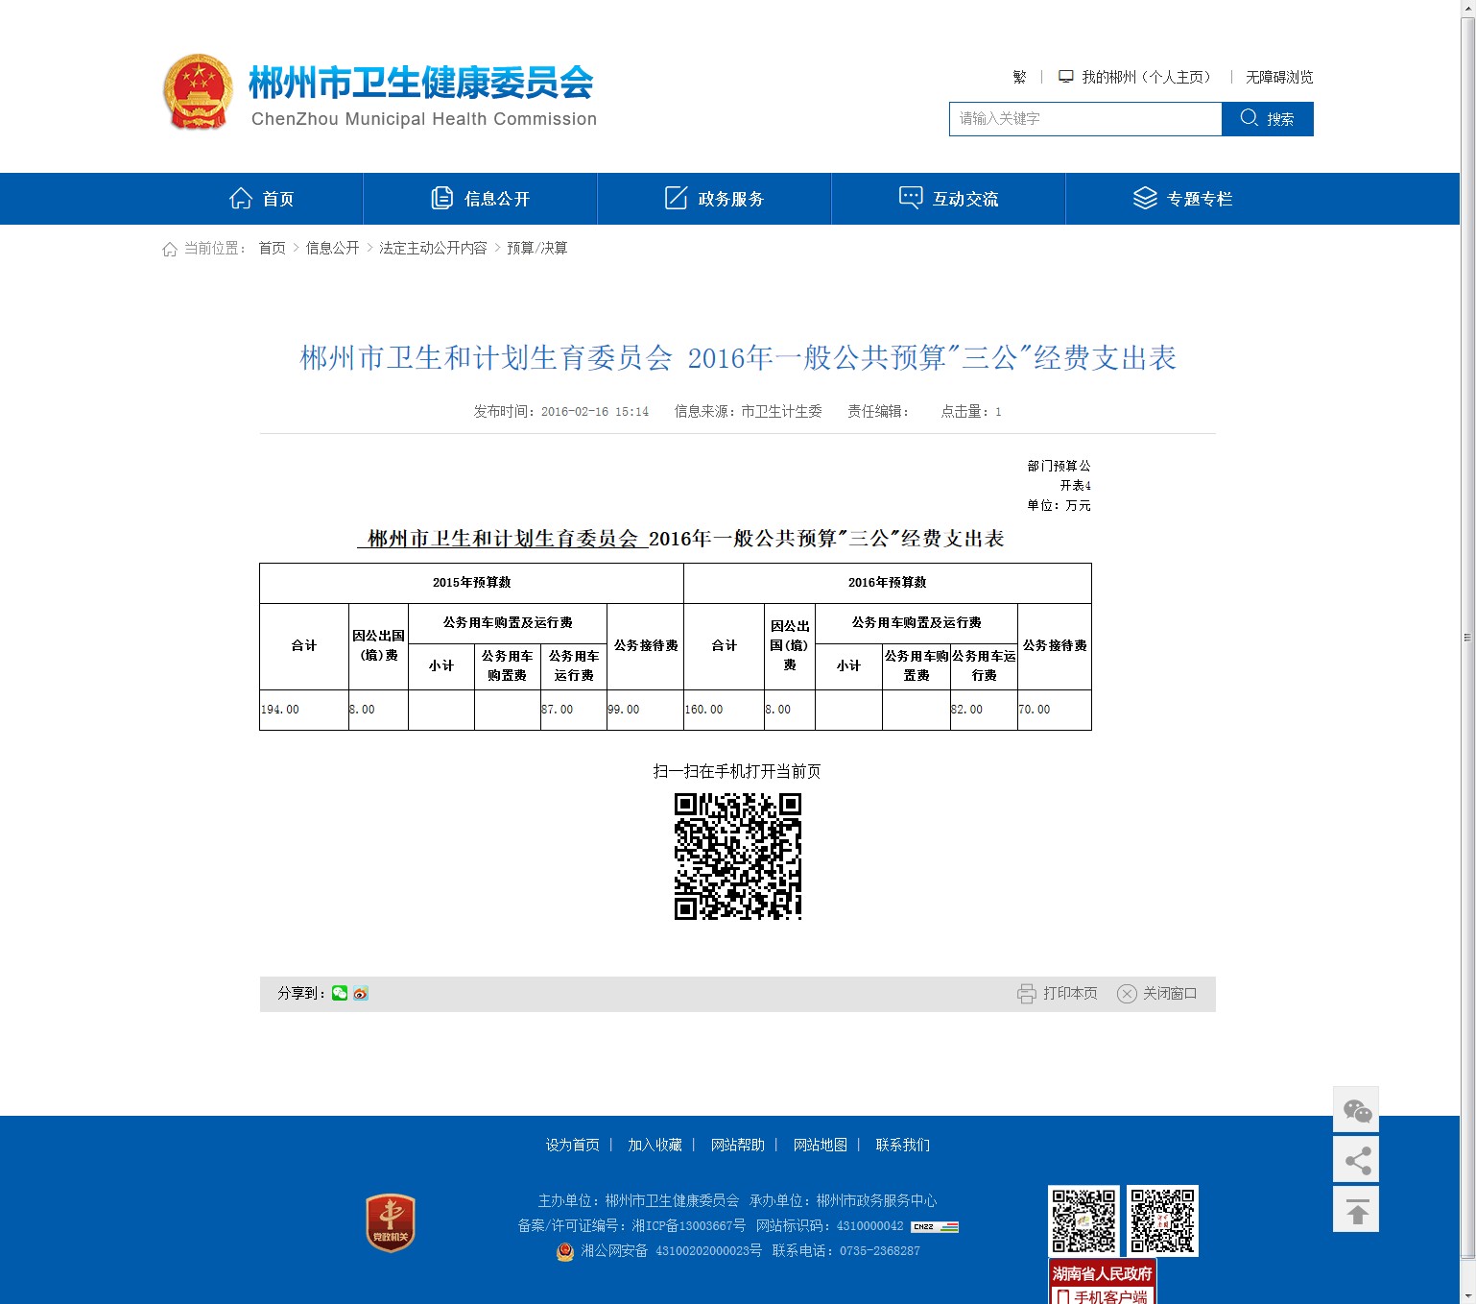
Task: Click the WeChat share icon
Action: (340, 993)
